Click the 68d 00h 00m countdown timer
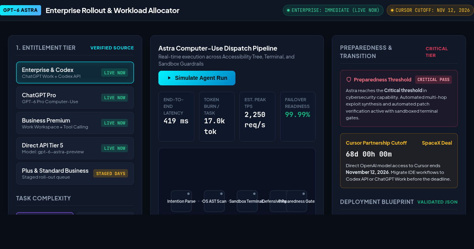Image resolution: width=474 pixels, height=249 pixels. (369, 154)
